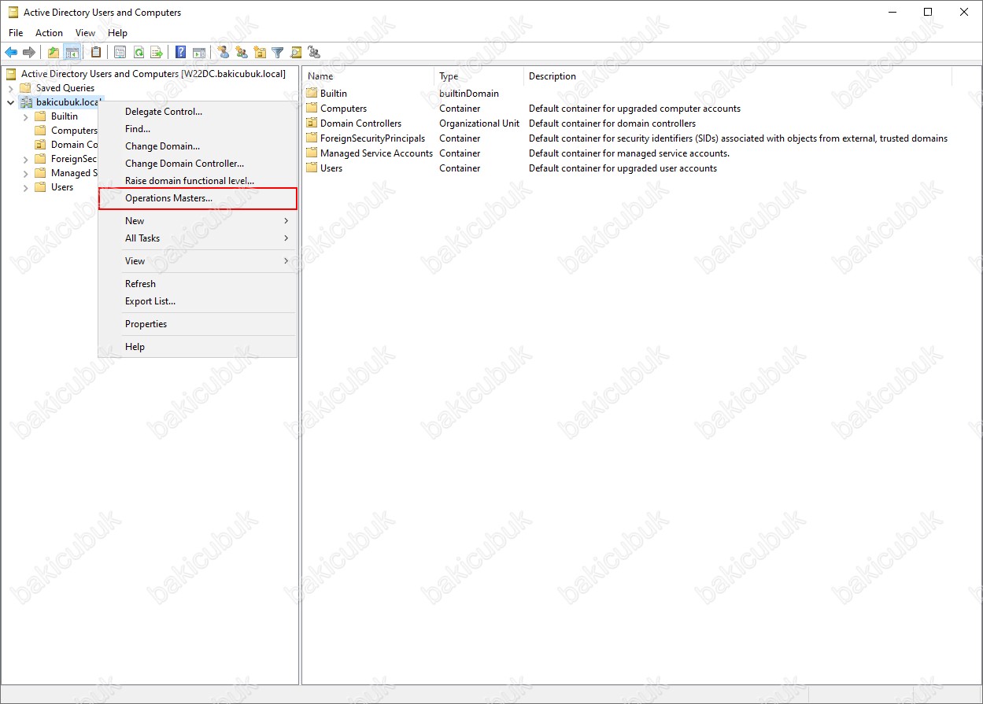Click the Create New Group toolbar icon
The width and height of the screenshot is (983, 704).
(242, 53)
